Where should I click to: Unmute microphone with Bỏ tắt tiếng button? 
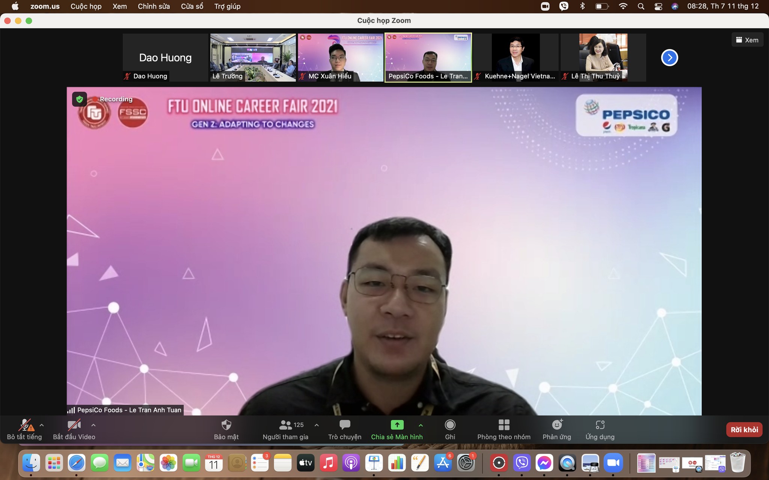click(x=24, y=429)
